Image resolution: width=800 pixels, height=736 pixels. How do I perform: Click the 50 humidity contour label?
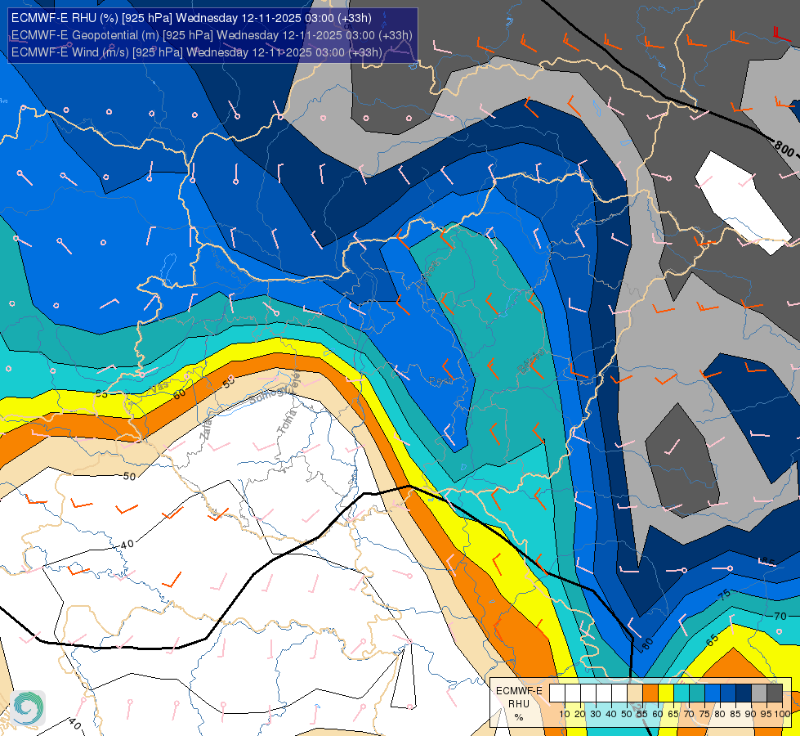pos(130,476)
